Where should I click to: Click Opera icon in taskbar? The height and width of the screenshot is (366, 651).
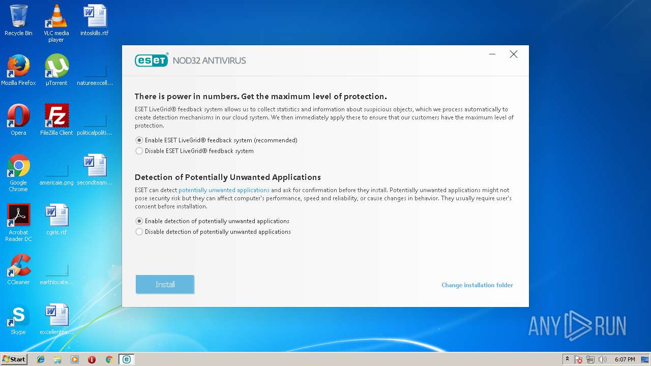tap(92, 359)
